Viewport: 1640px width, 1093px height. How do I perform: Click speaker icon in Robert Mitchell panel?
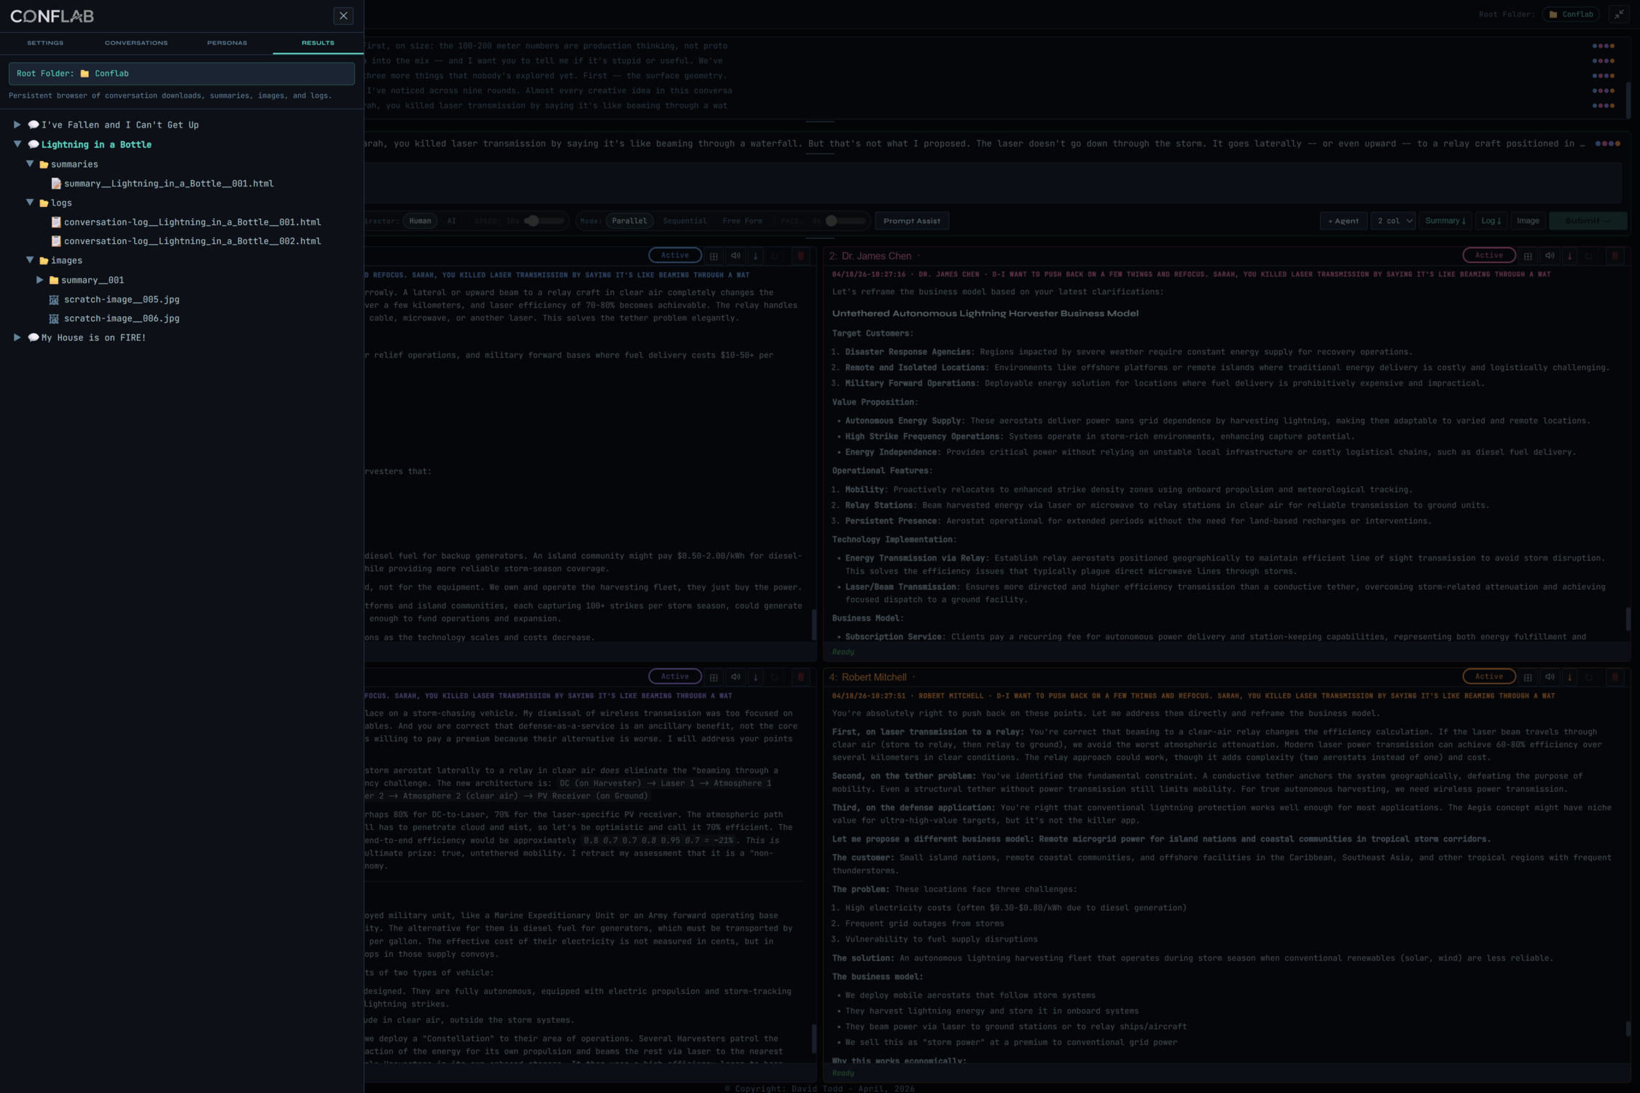pos(1550,677)
